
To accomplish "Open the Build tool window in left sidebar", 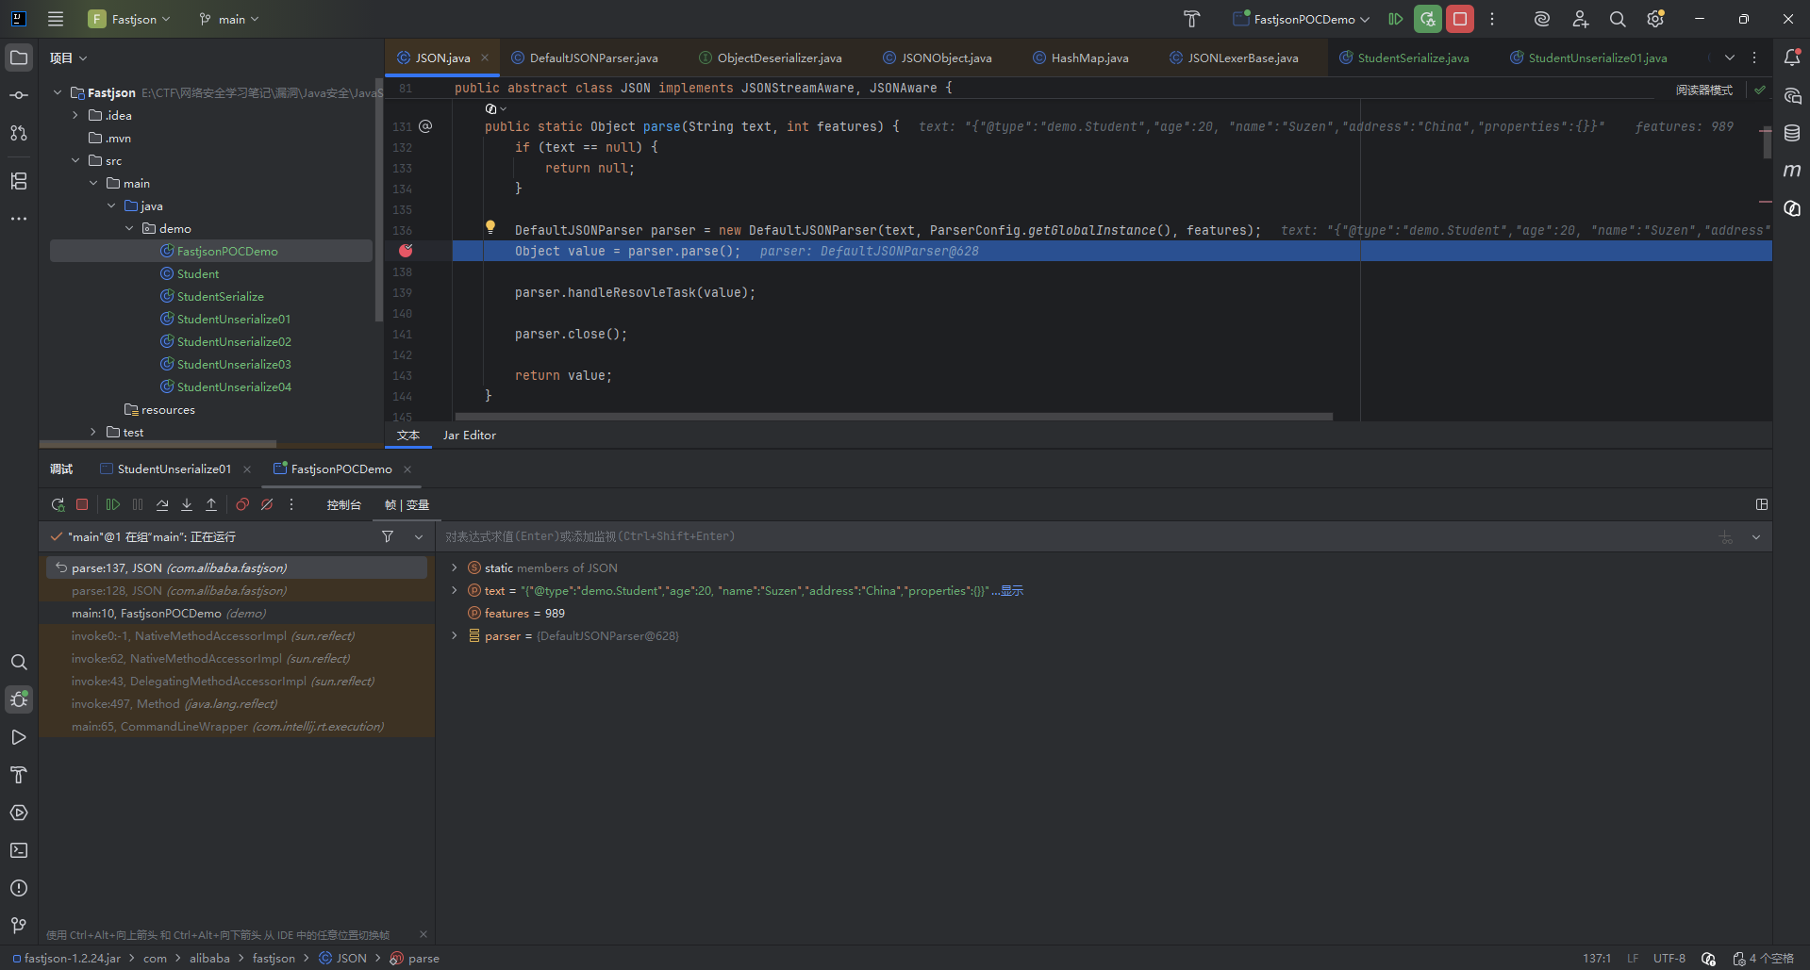I will tap(19, 775).
